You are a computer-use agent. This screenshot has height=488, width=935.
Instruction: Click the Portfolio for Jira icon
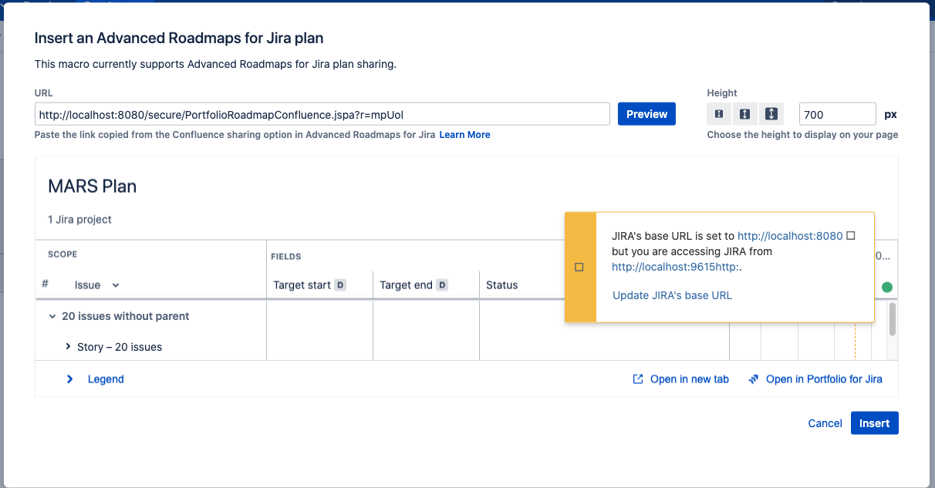pyautogui.click(x=754, y=379)
